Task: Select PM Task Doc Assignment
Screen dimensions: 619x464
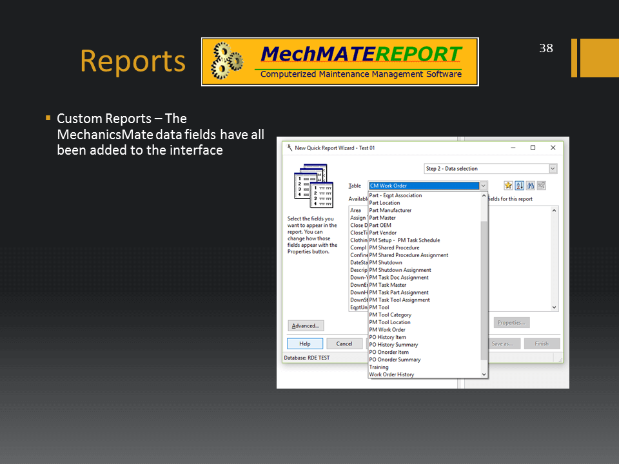Action: [424, 278]
